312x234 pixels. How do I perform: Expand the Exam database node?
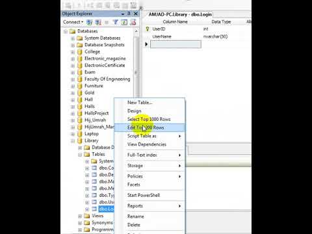(x=73, y=73)
